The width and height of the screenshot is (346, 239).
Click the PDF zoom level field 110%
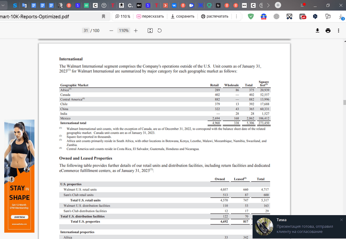click(123, 30)
